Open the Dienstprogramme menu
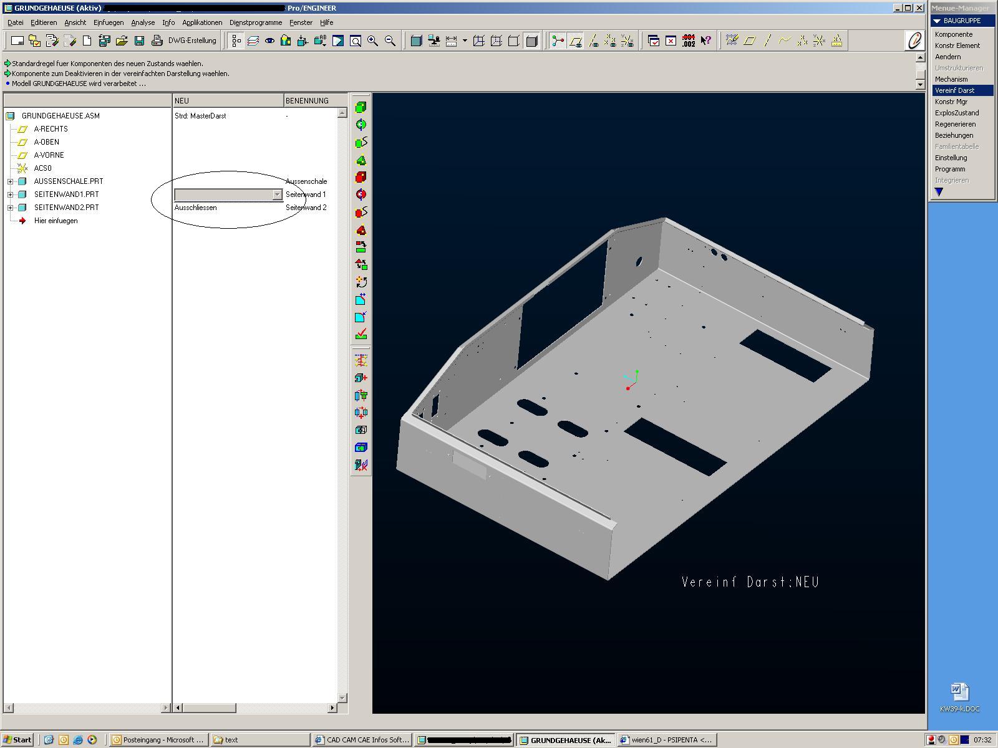The width and height of the screenshot is (998, 748). (x=255, y=22)
